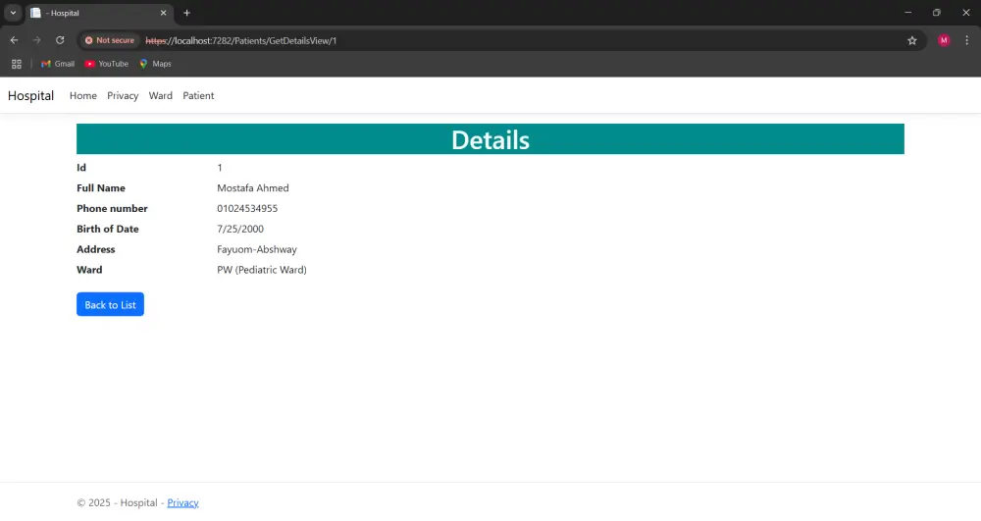The image size is (981, 521).
Task: Click the Details heading banner
Action: pos(490,139)
